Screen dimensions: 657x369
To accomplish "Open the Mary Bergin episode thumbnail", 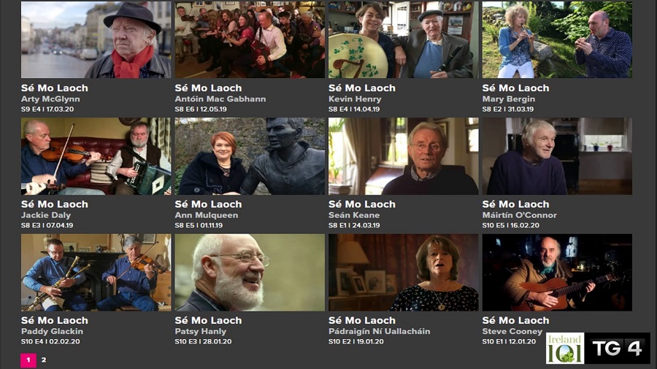I will [557, 40].
